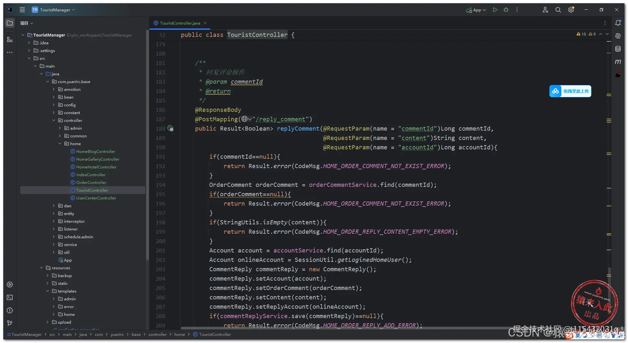Select the entity package in the tree
The image size is (628, 343).
point(69,213)
